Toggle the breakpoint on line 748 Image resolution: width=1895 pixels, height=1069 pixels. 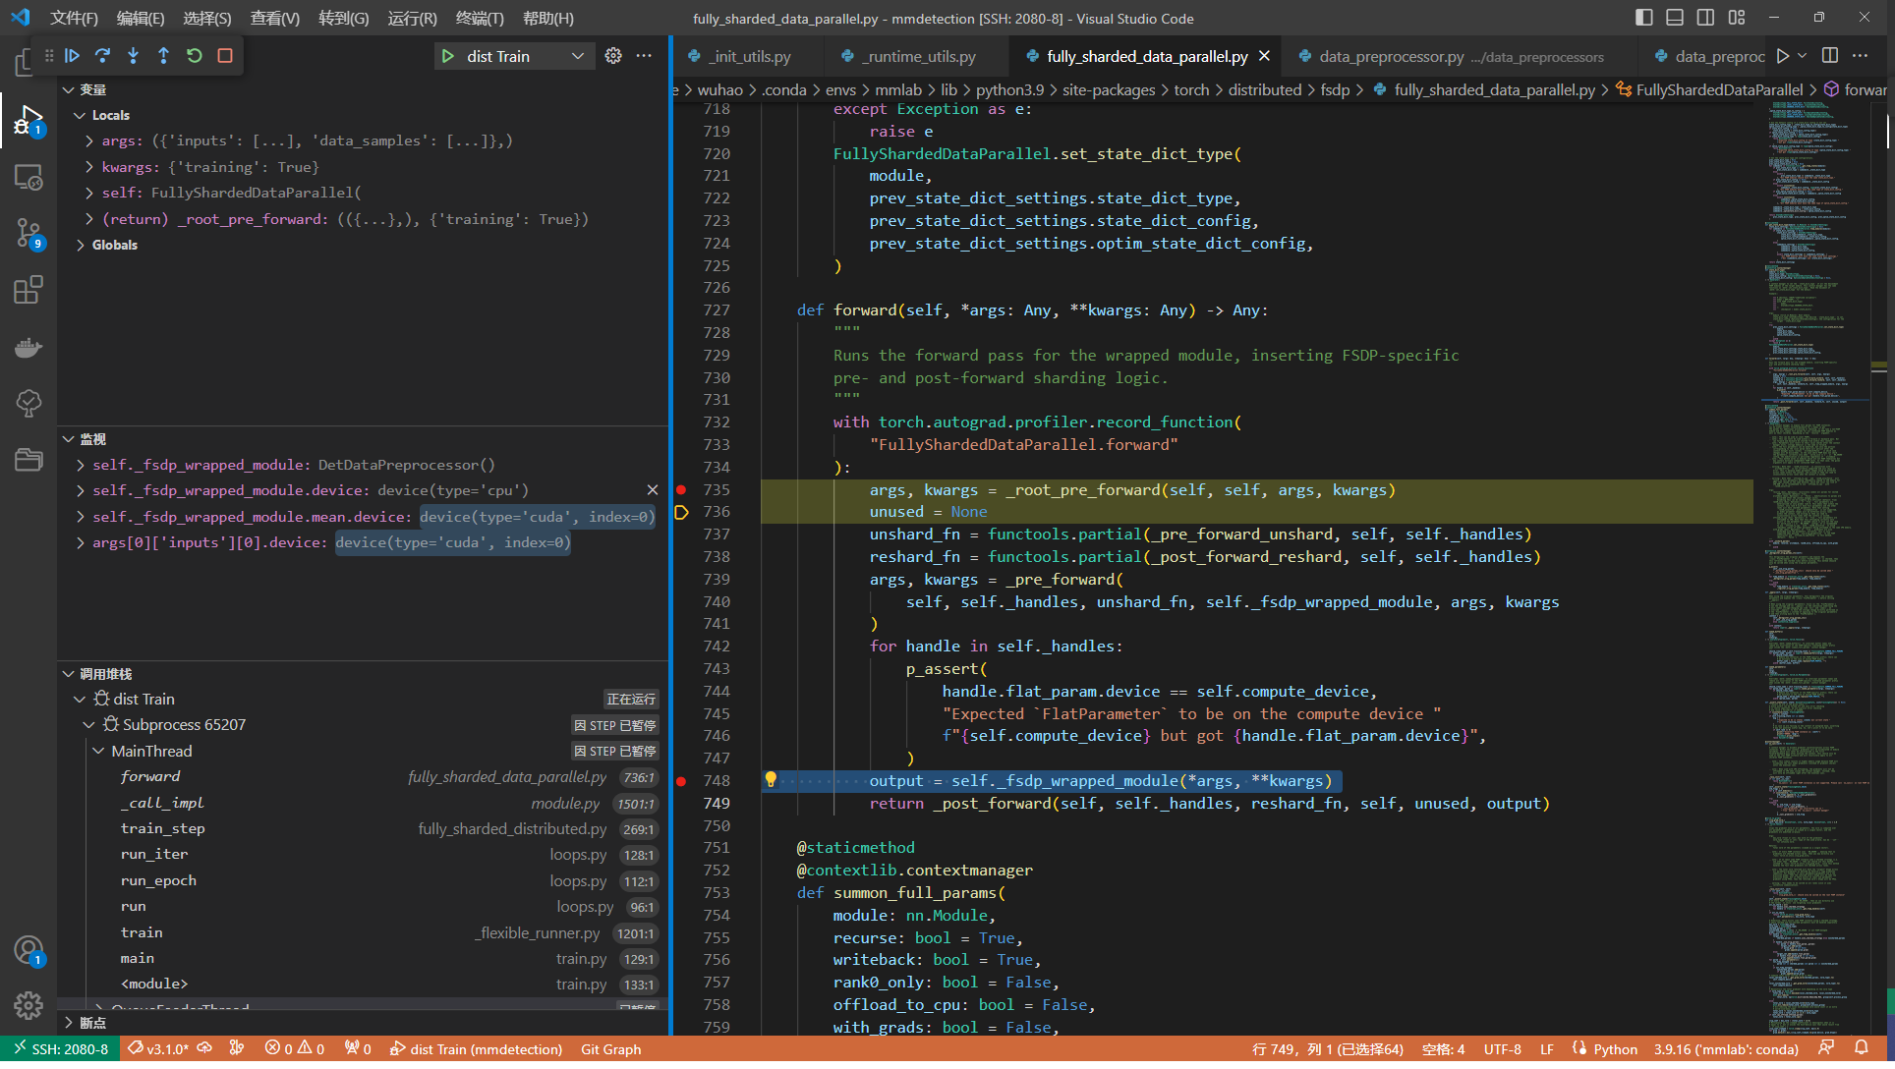(682, 781)
